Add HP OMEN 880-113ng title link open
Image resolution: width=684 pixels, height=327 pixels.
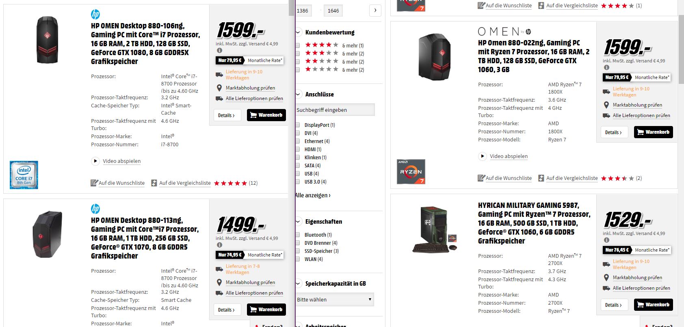(145, 238)
